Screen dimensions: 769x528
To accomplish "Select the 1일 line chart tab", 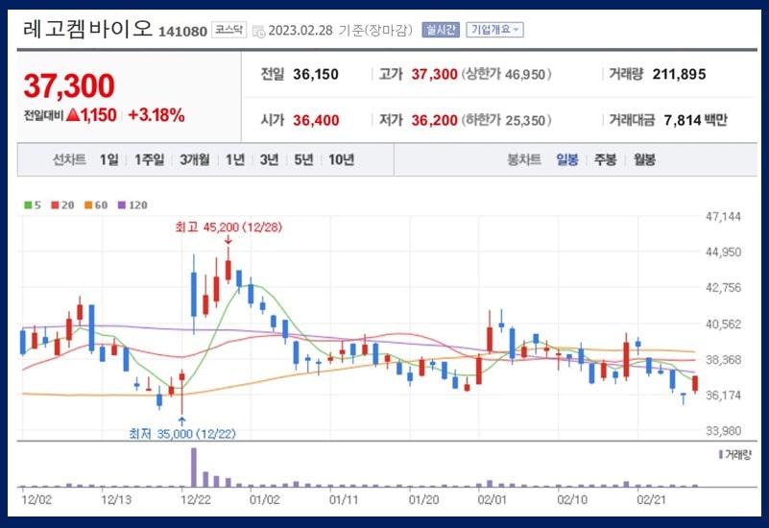I will [x=108, y=159].
